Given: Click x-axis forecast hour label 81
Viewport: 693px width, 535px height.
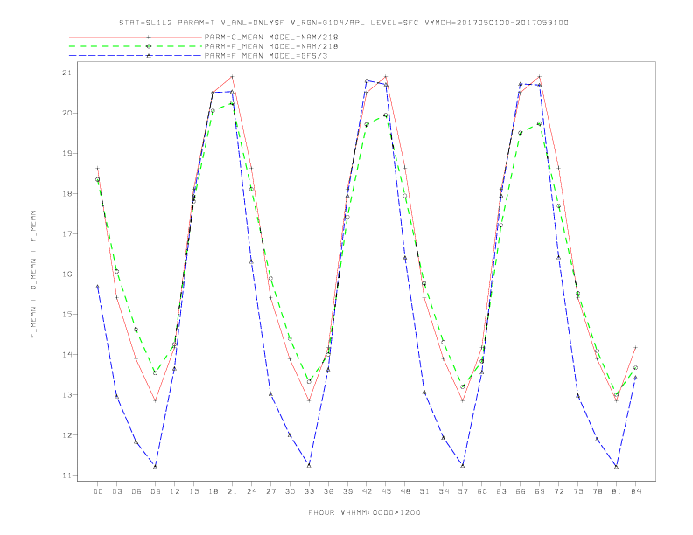Looking at the screenshot, I should coord(617,491).
